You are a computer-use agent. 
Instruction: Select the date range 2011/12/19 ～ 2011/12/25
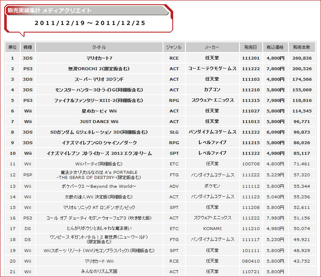point(90,23)
